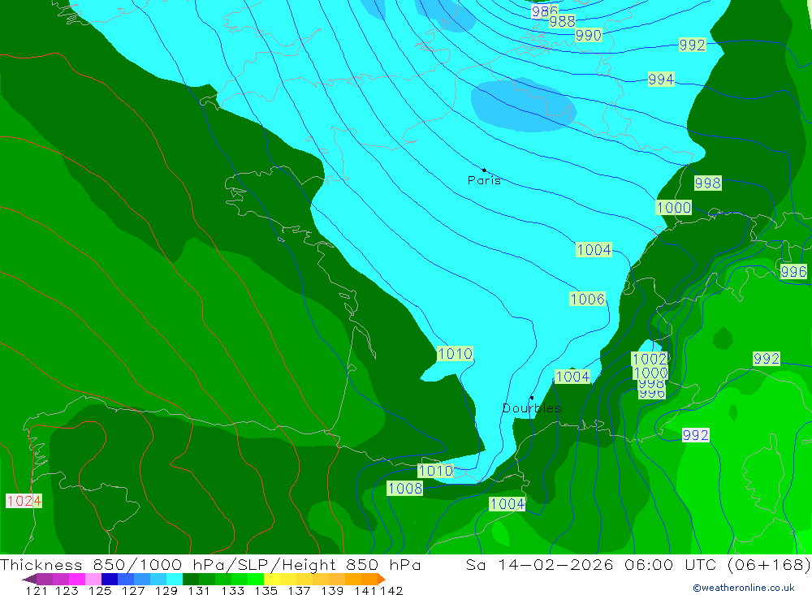812x595 pixels.
Task: Click the Sa 14-02-2026 06:00 UTC timestamp
Action: coord(591,564)
